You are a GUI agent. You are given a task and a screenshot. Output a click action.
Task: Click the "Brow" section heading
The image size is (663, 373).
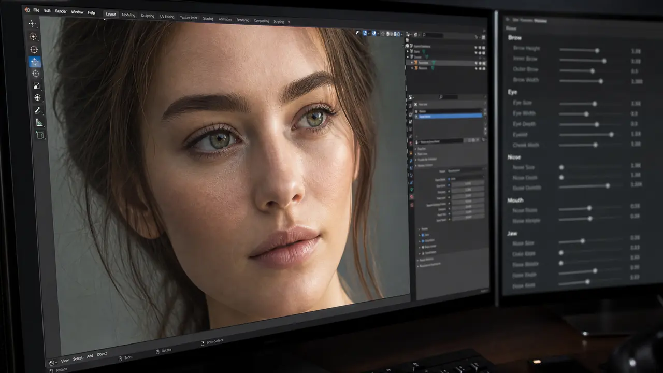click(515, 38)
